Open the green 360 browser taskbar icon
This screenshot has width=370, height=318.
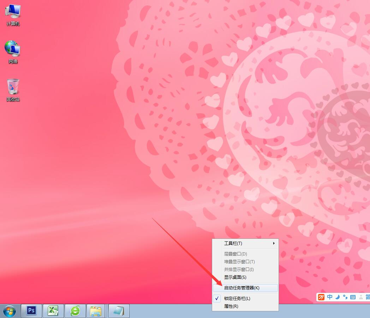pos(75,311)
